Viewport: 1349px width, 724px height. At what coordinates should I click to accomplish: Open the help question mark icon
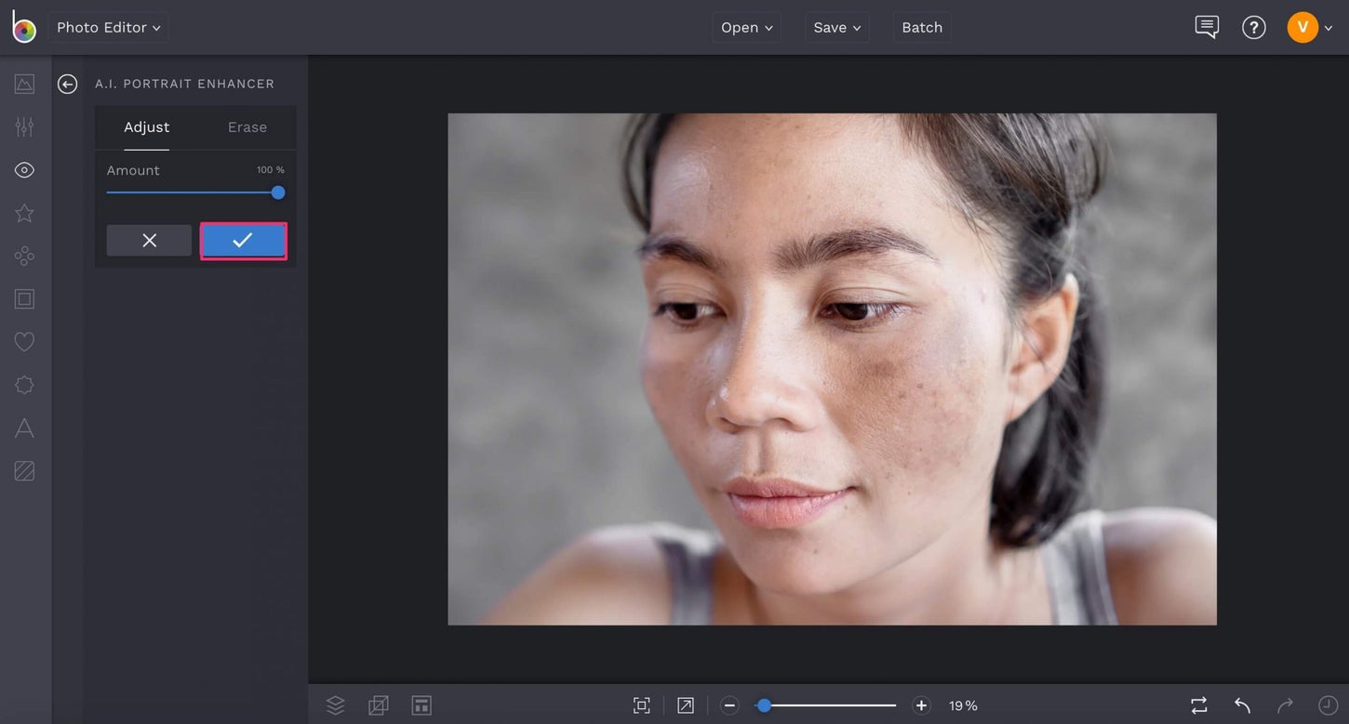[1253, 26]
